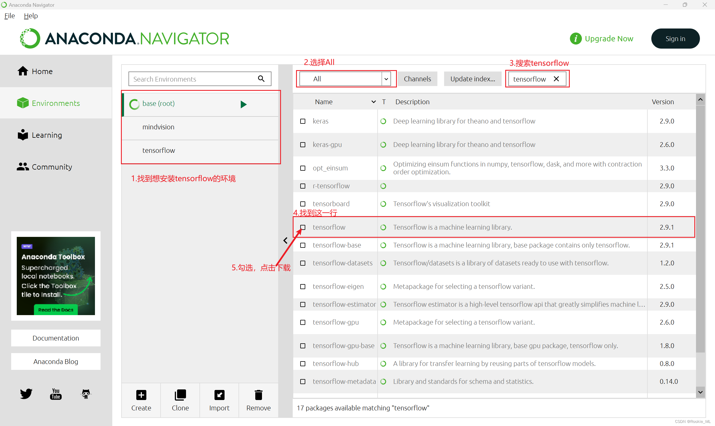This screenshot has width=715, height=426.
Task: Open the YouTube icon link
Action: pyautogui.click(x=56, y=394)
